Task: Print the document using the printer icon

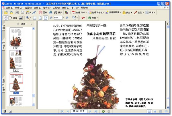Action: (22, 13)
